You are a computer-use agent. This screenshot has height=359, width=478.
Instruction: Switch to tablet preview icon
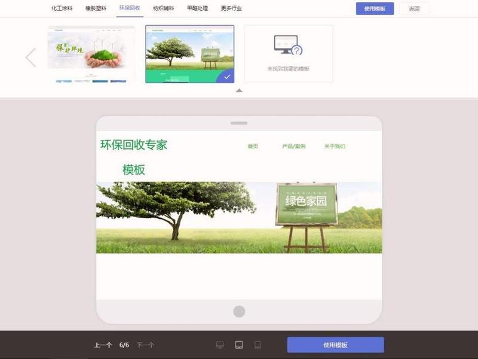pos(239,345)
